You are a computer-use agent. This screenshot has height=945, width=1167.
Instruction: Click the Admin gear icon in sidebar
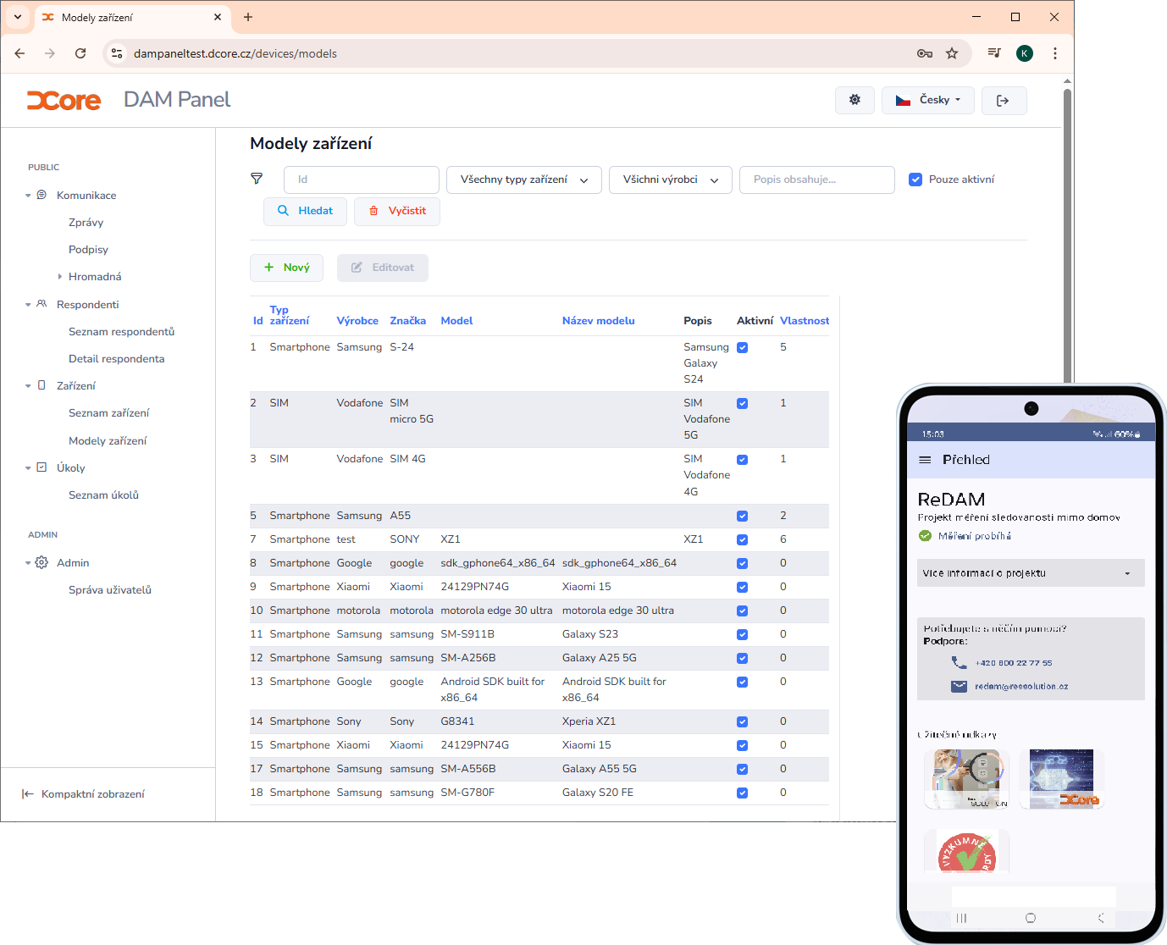[x=41, y=562]
